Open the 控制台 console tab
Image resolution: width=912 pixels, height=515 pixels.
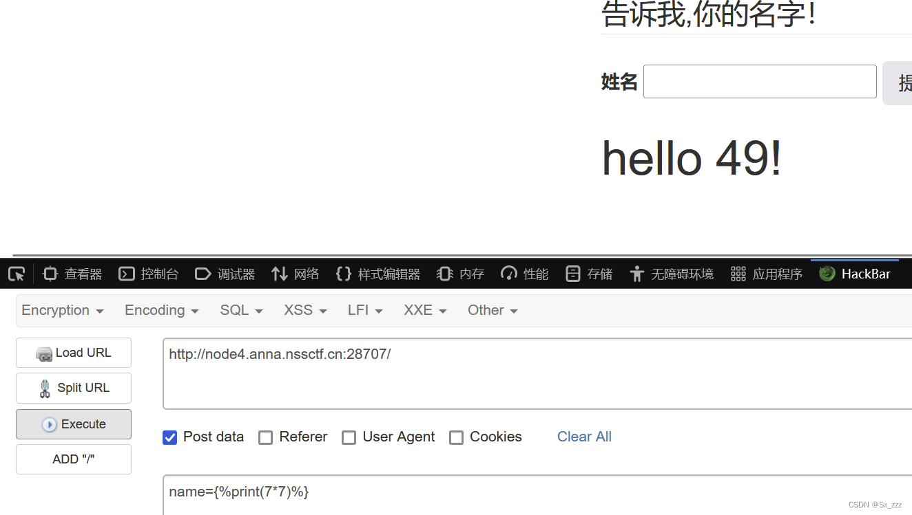(148, 274)
